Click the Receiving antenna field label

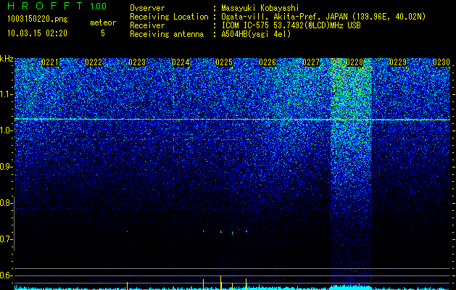click(x=167, y=34)
